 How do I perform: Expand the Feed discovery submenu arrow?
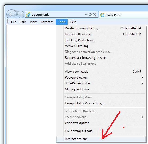tap(143, 117)
